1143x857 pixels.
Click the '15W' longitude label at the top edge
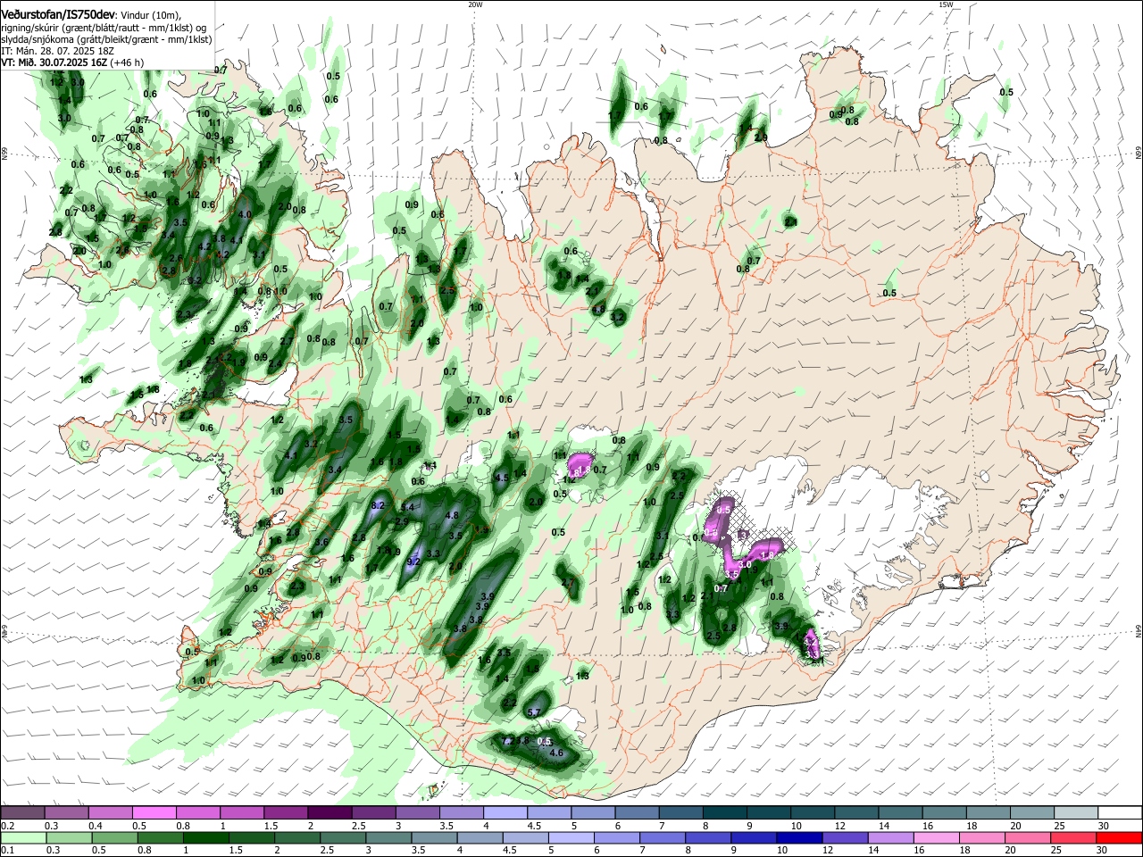point(946,4)
